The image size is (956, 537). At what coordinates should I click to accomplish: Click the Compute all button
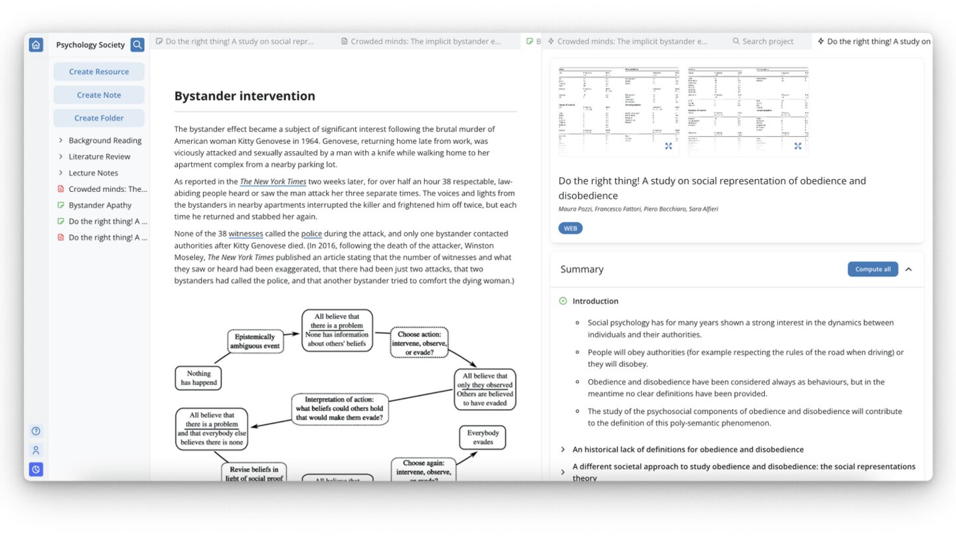[x=872, y=269]
